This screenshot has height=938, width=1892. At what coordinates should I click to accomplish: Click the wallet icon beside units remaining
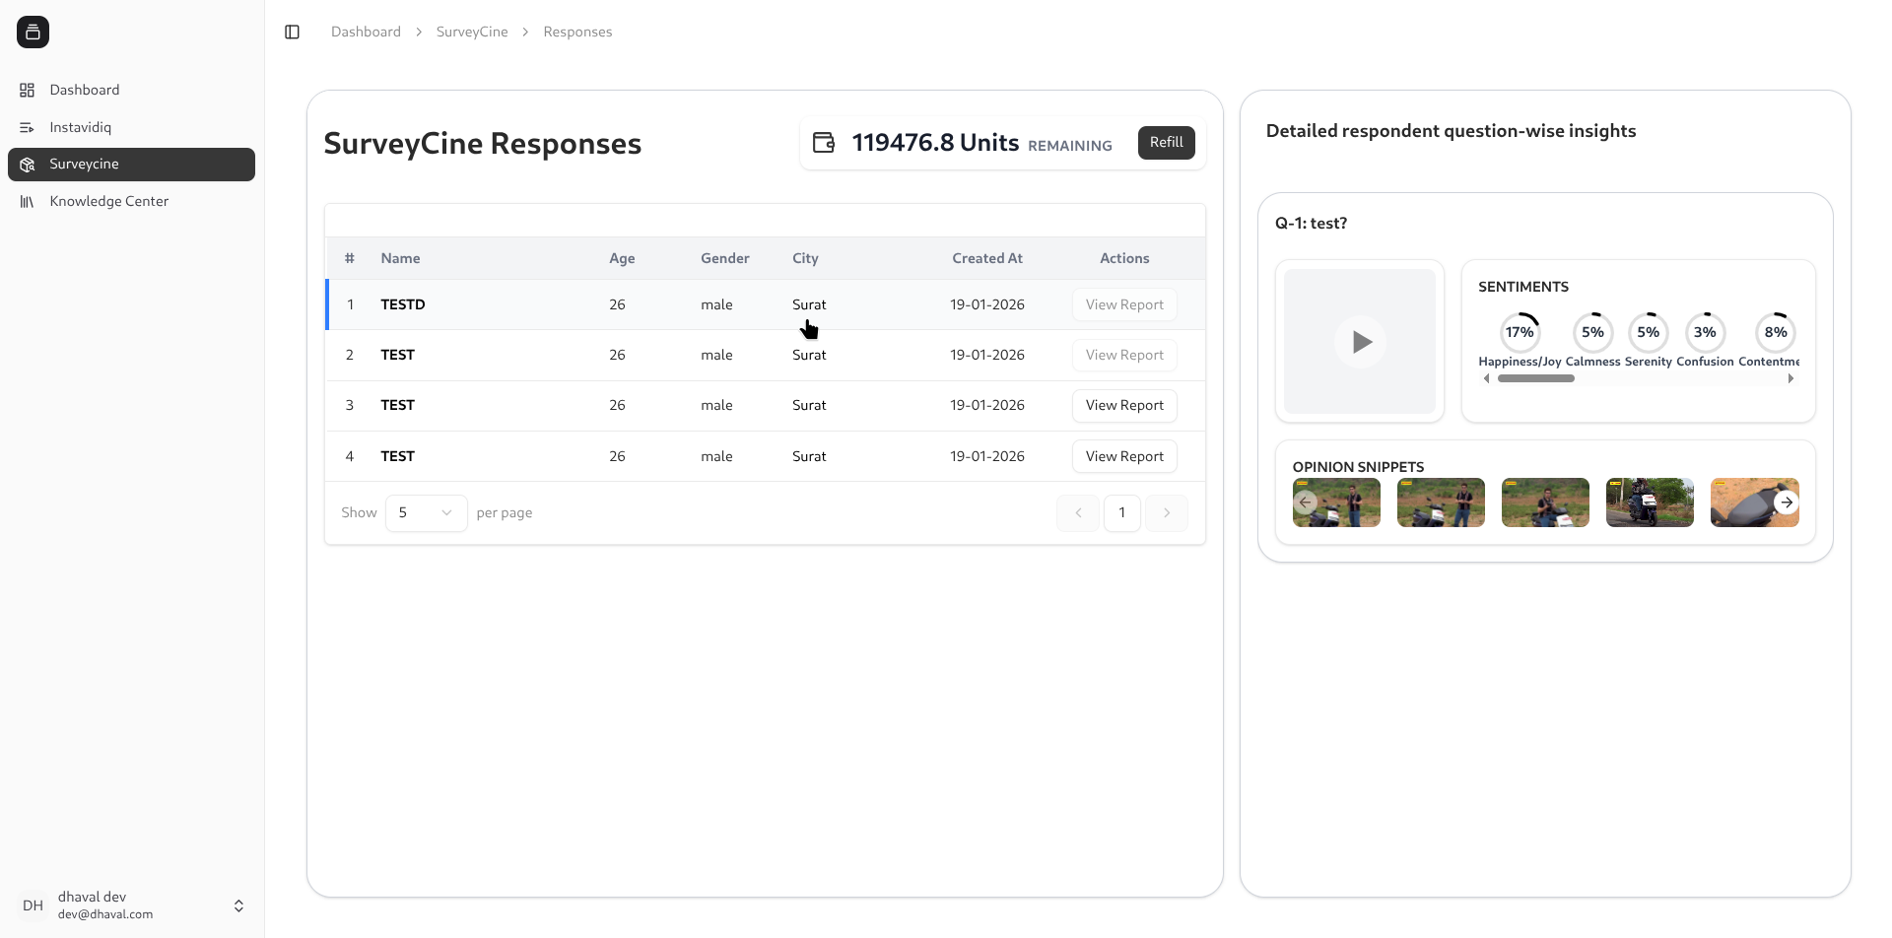tap(824, 143)
